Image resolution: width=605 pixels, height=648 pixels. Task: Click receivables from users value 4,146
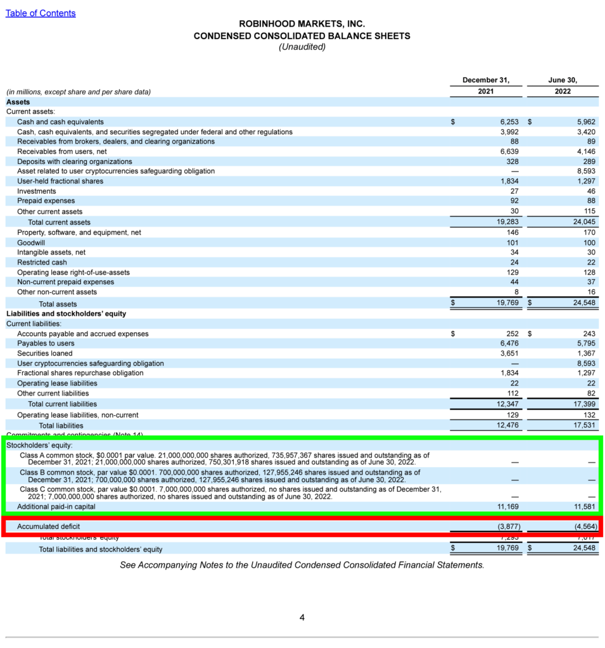pyautogui.click(x=586, y=152)
